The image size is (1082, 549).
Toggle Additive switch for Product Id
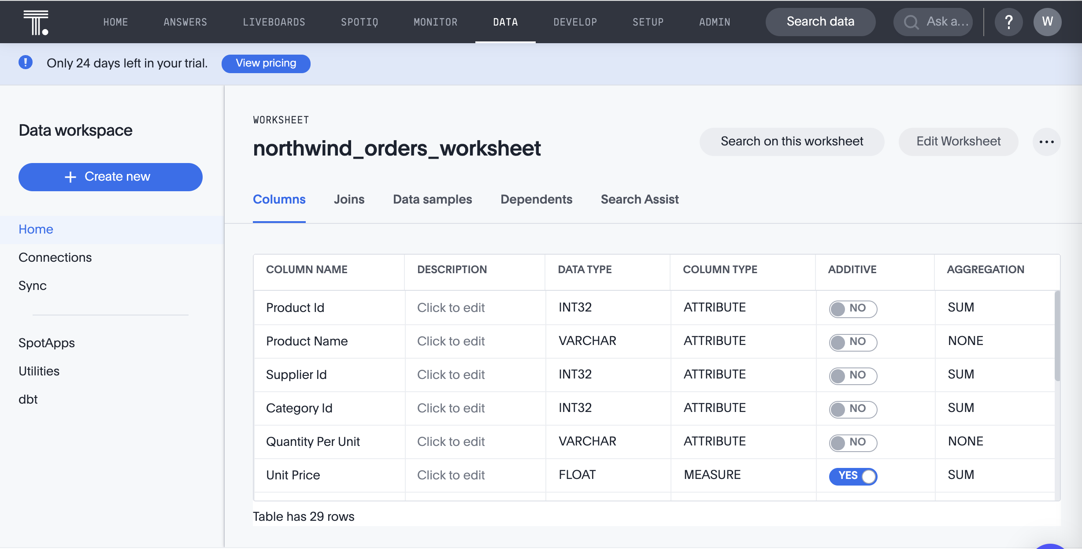point(853,308)
